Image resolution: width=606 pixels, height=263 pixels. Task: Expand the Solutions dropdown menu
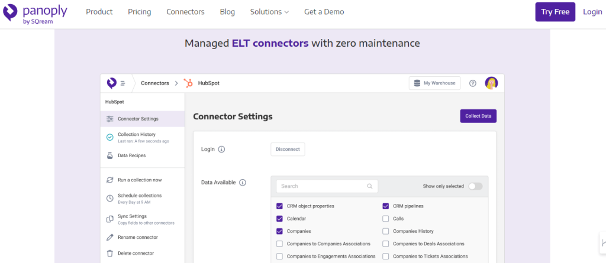click(x=269, y=12)
